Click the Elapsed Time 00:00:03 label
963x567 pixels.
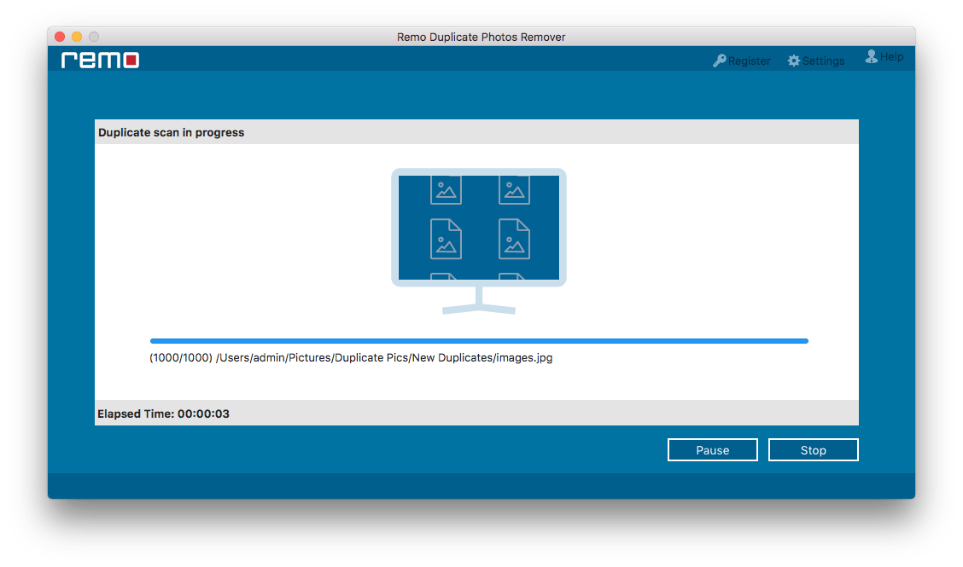[x=163, y=414]
